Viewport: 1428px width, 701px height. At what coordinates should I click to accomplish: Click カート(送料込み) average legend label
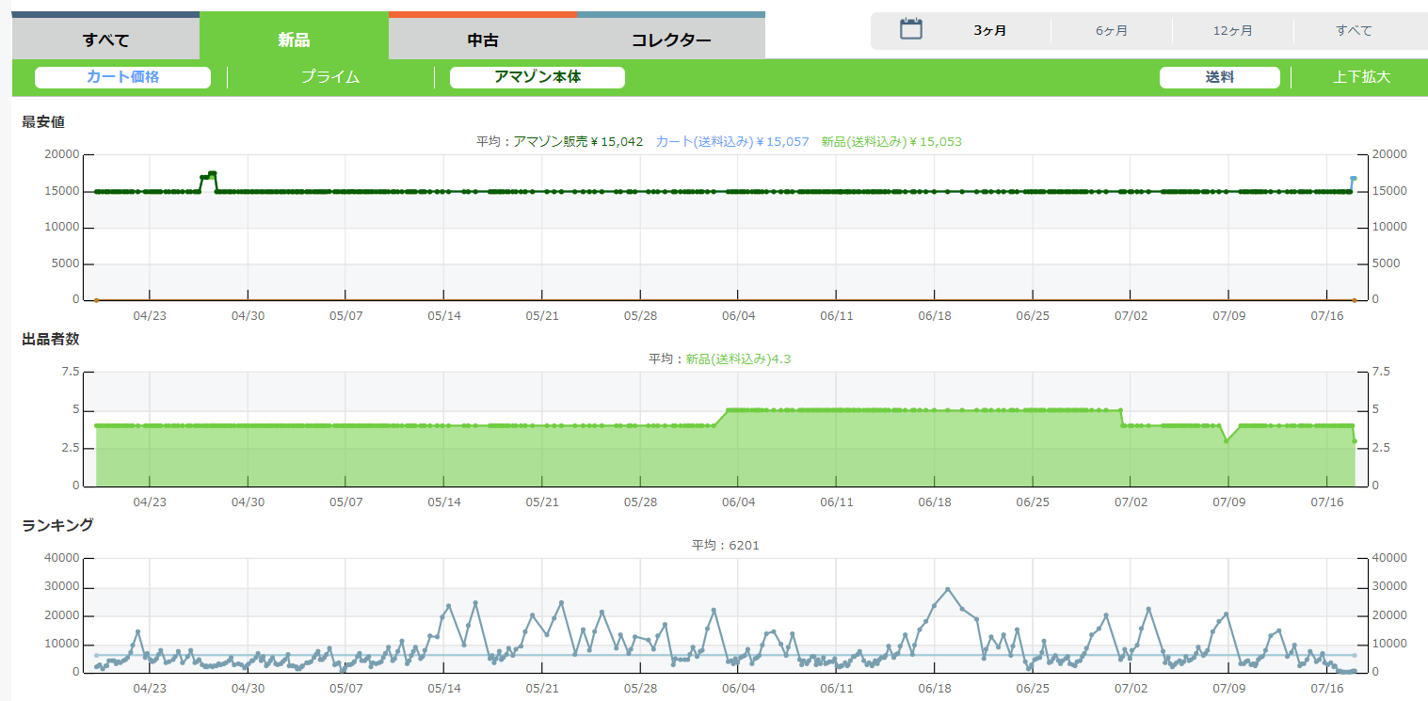731,141
